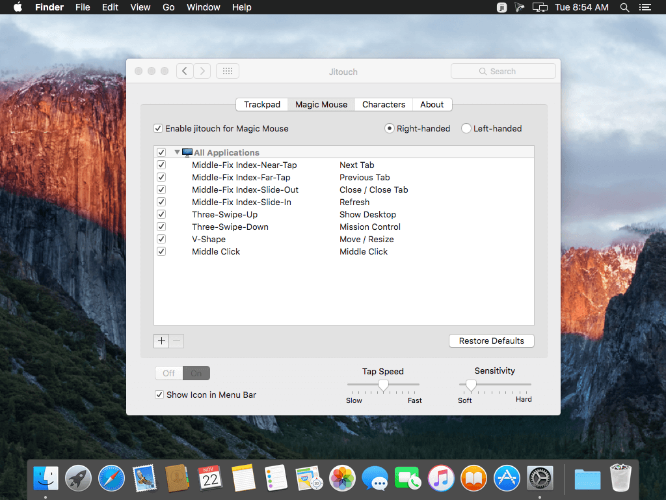666x500 pixels.
Task: Uncheck the V-Shape gesture checkbox
Action: pyautogui.click(x=161, y=238)
